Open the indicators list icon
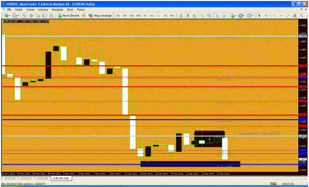 pos(232,16)
